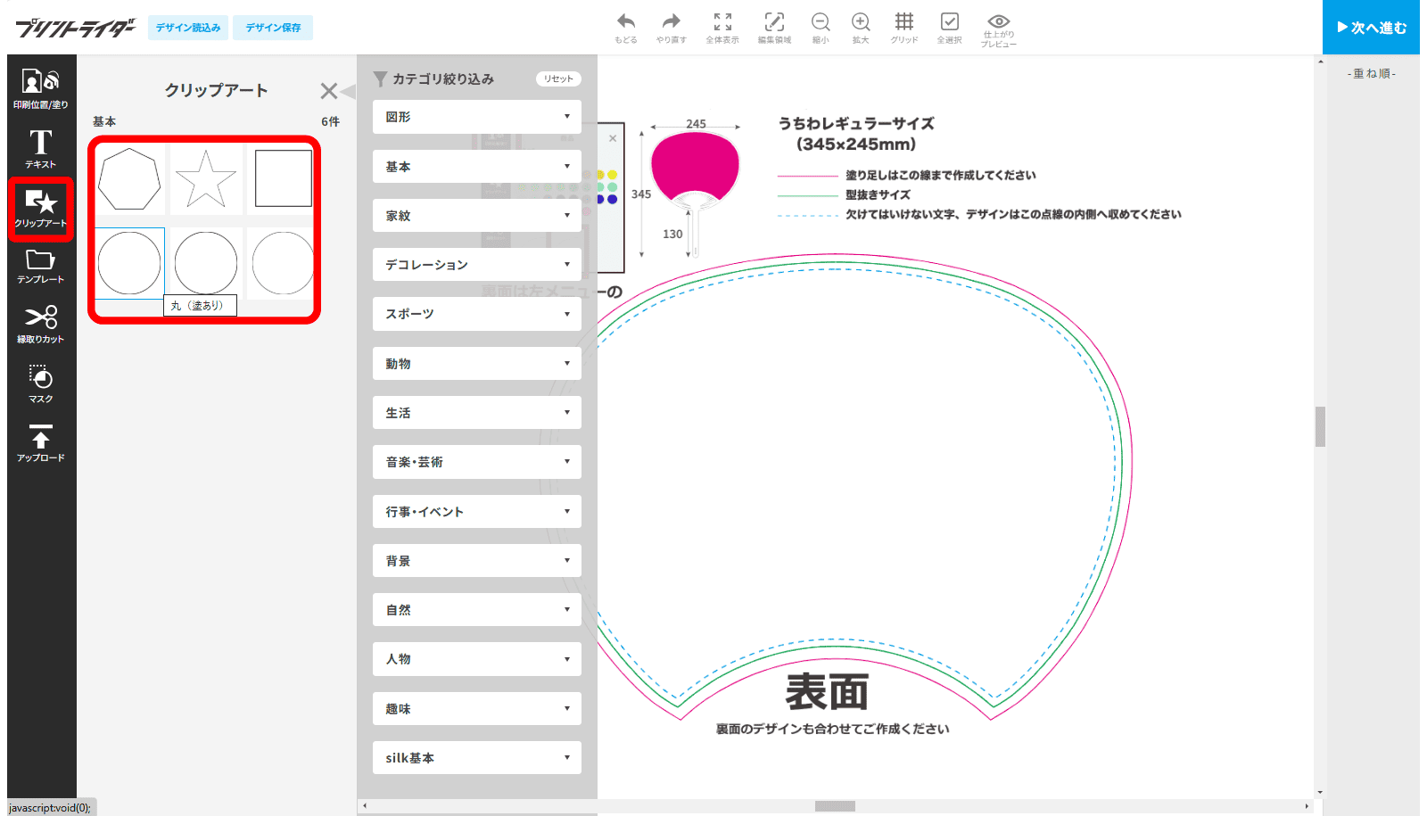
Task: Expand the 背景 category dropdown
Action: [477, 561]
